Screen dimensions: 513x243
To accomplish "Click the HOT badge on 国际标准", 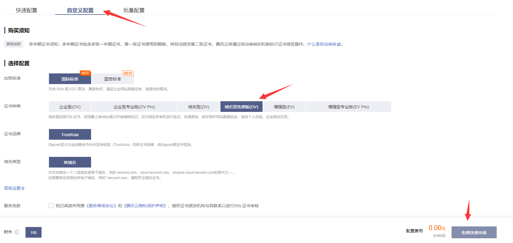I will tap(85, 73).
